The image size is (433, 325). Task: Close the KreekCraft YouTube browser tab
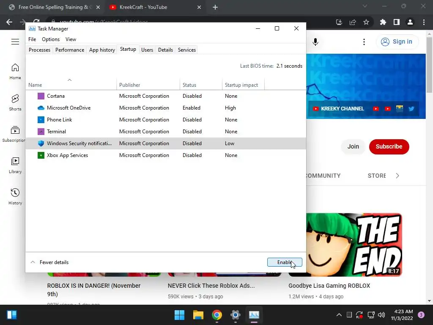(199, 7)
